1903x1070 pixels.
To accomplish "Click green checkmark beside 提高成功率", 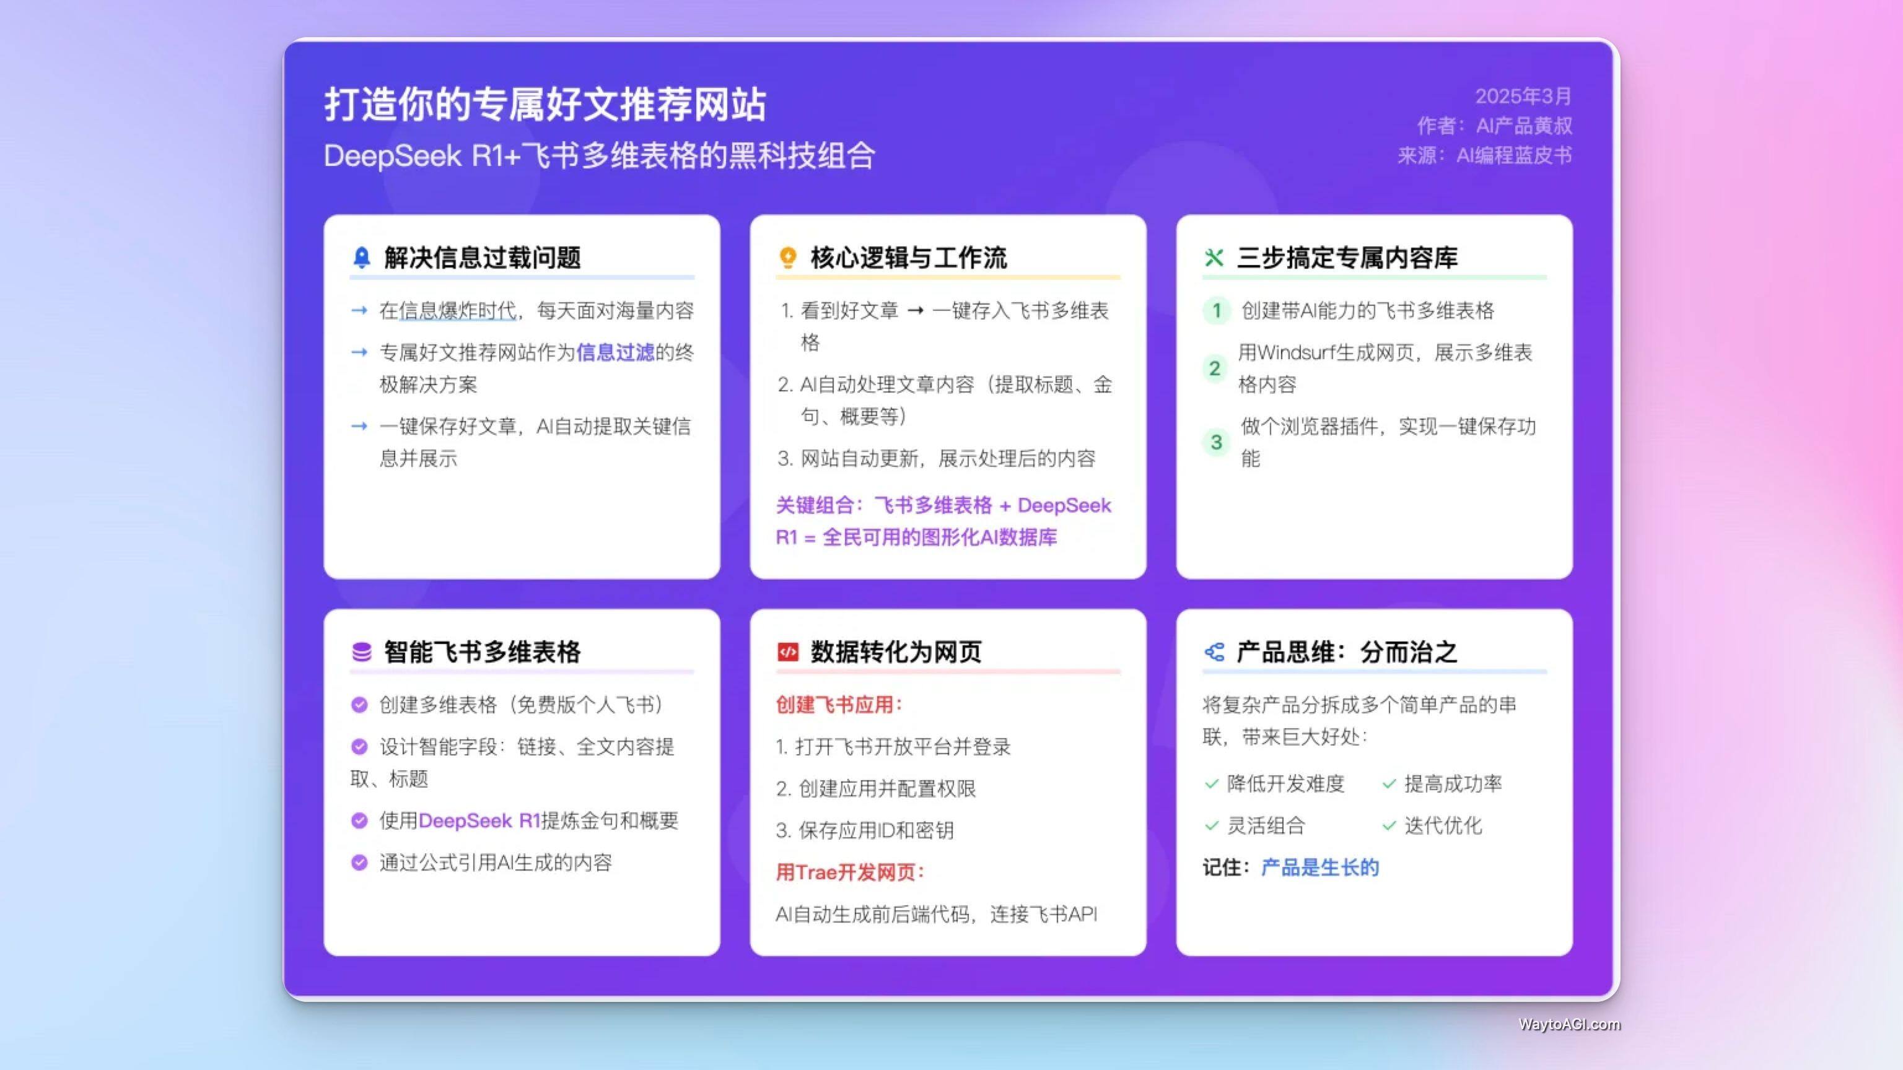I will click(1389, 783).
